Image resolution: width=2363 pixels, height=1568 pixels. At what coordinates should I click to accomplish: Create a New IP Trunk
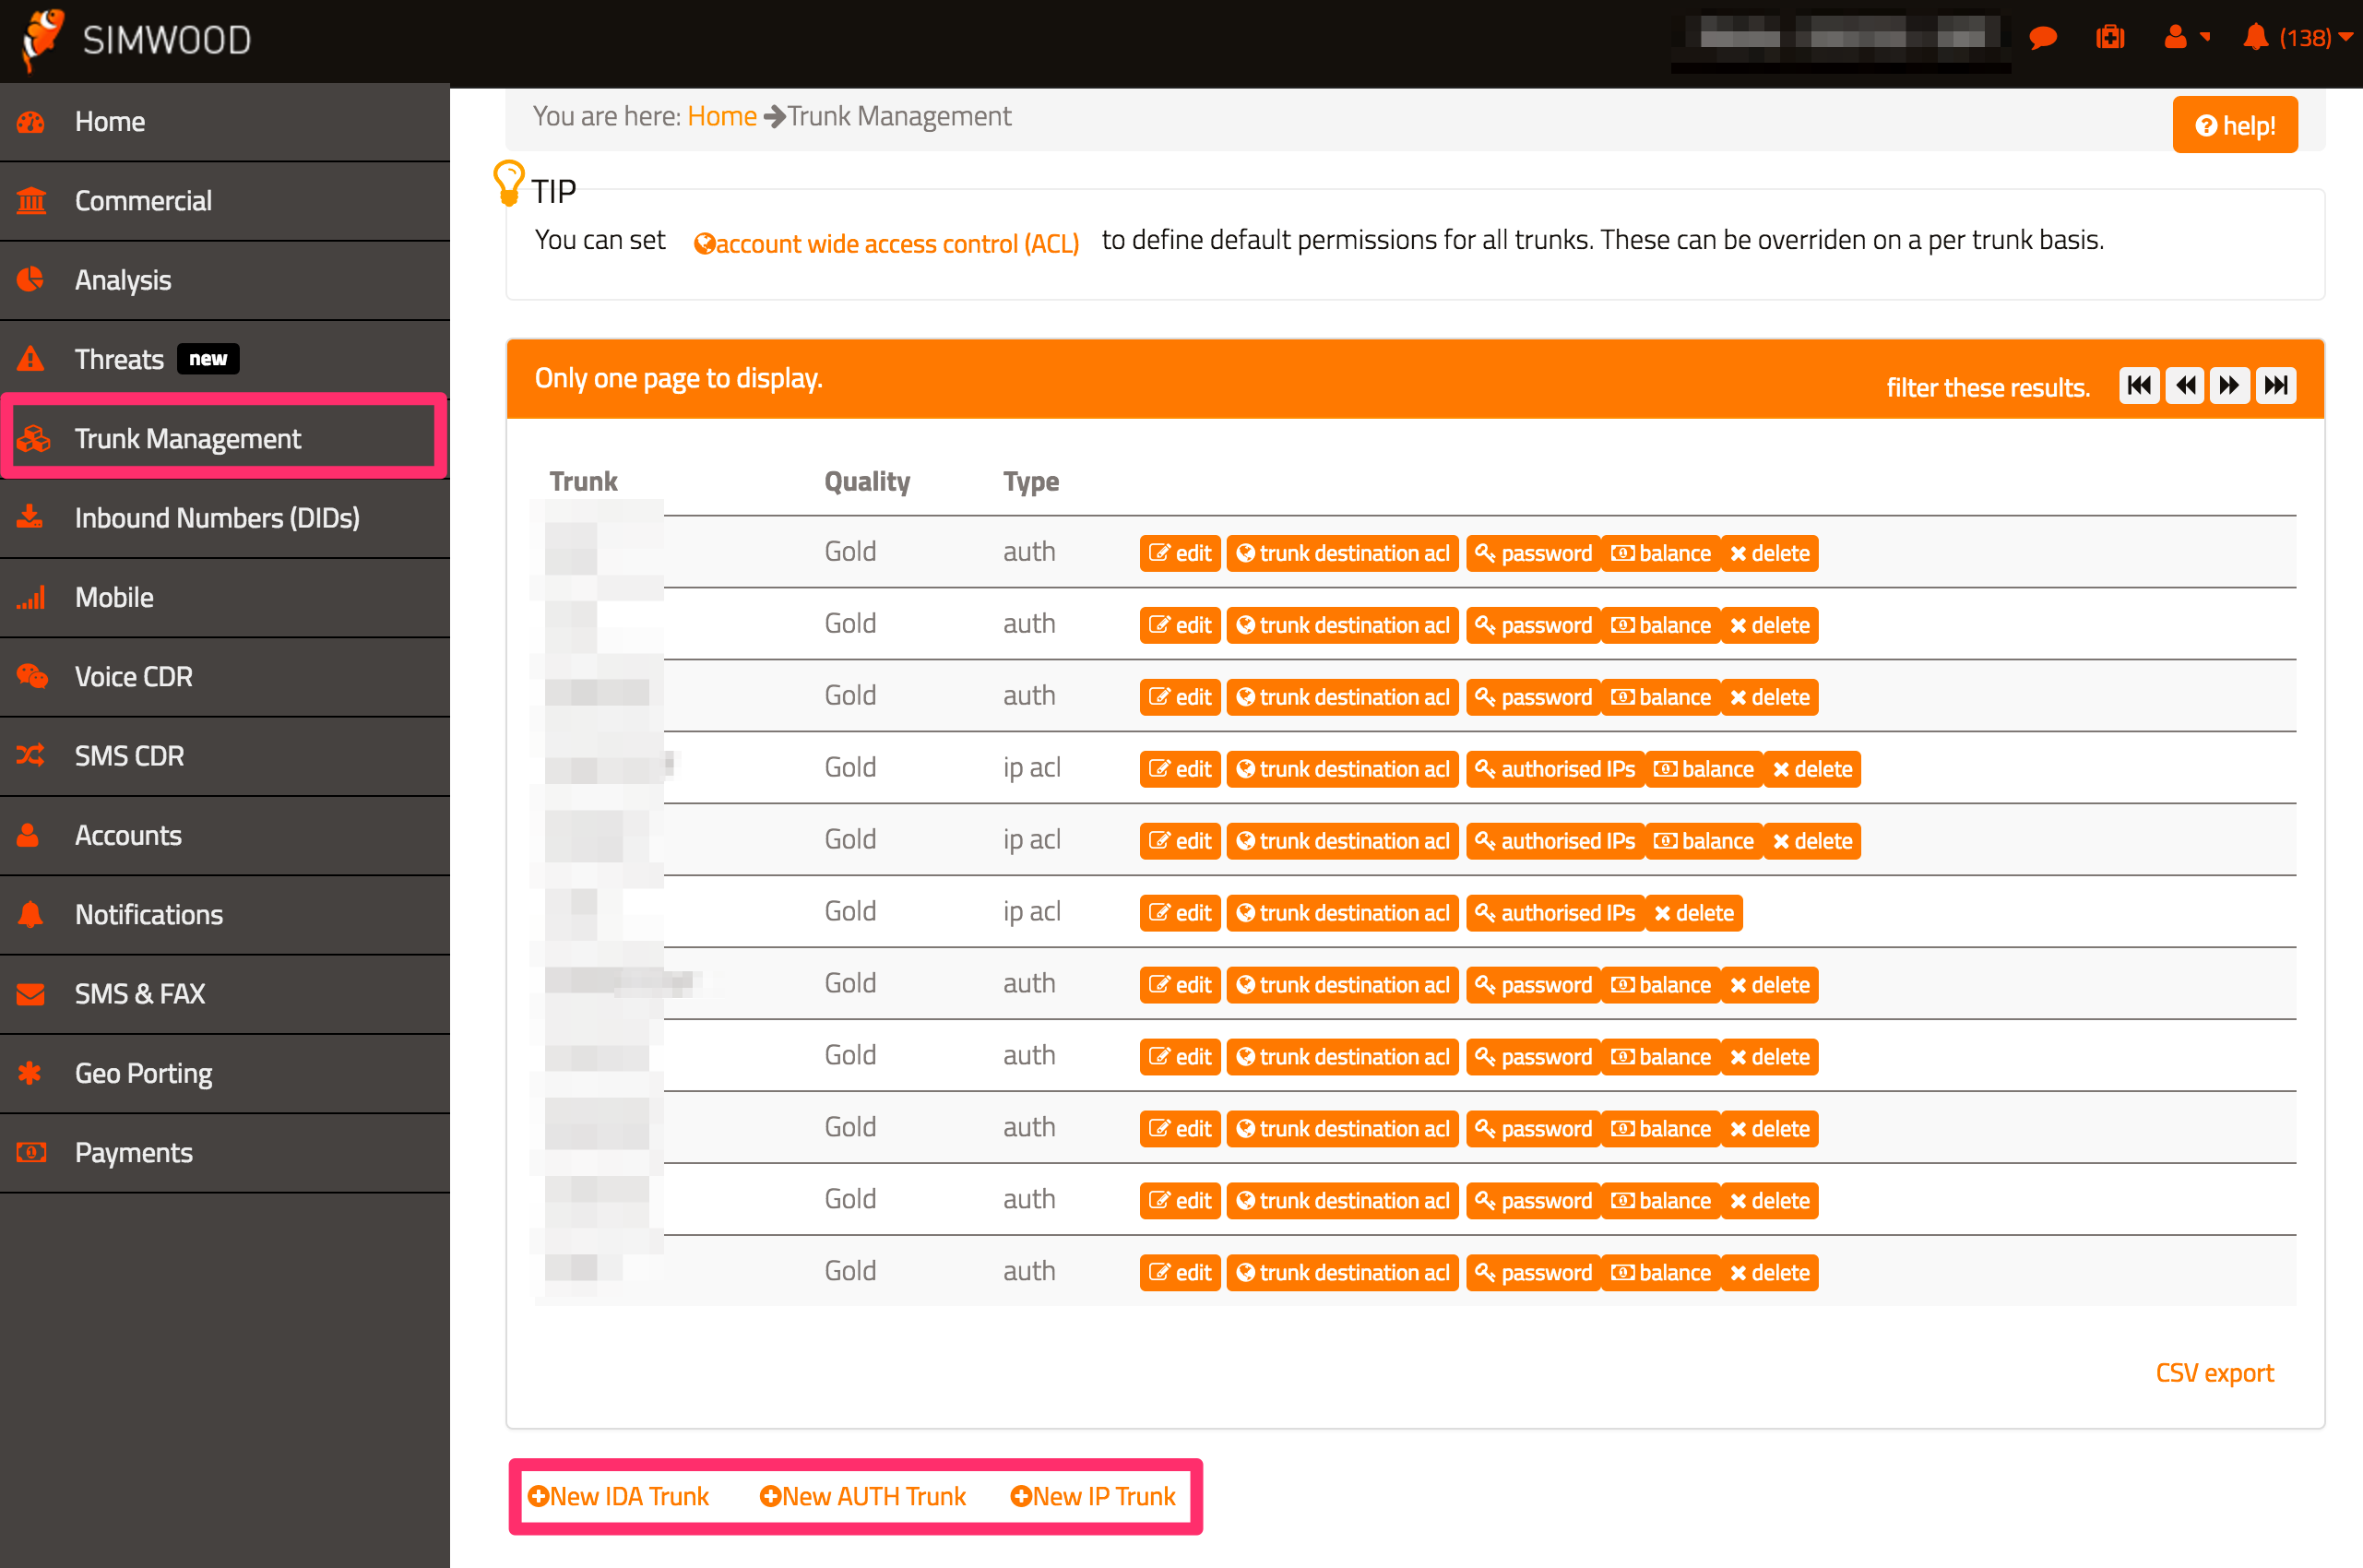[1093, 1496]
